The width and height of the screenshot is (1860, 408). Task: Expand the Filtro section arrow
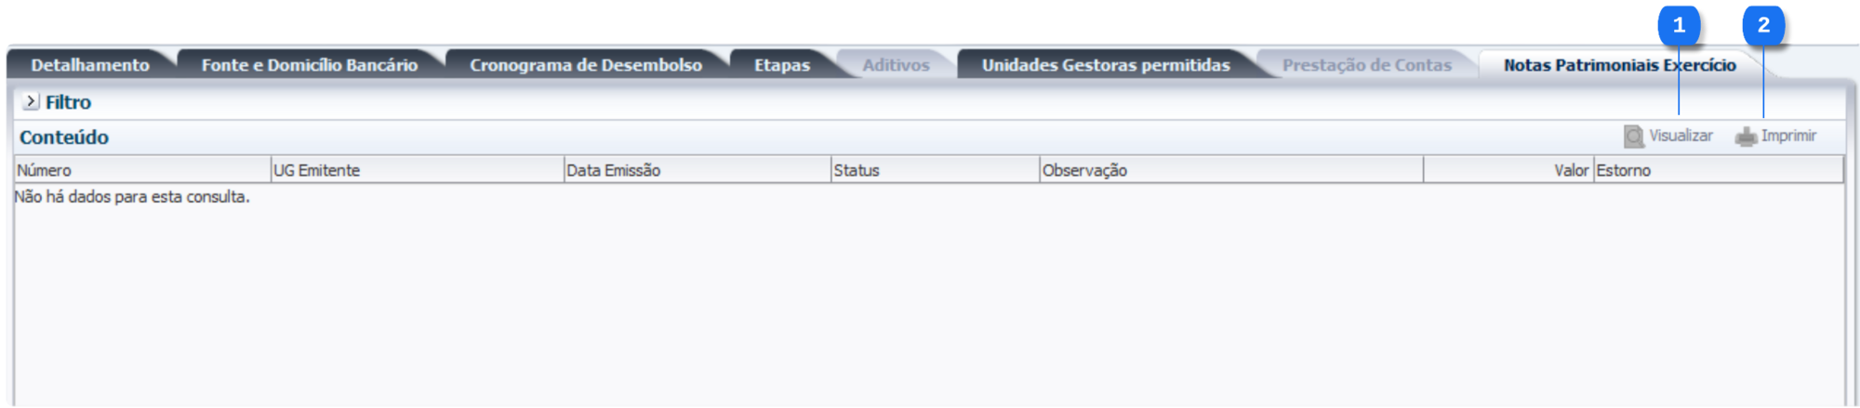point(31,101)
